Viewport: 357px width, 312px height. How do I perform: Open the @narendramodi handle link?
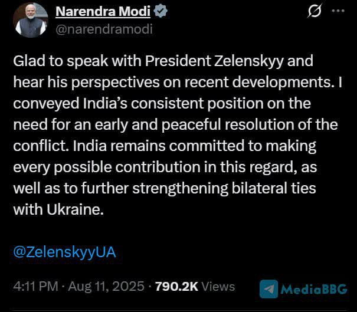coord(104,29)
